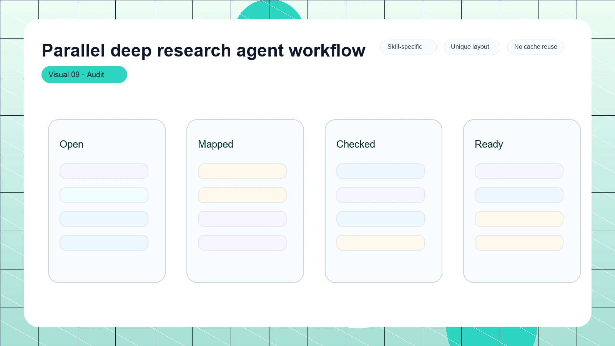Click the Visual 09 · Audit badge

pyautogui.click(x=84, y=75)
